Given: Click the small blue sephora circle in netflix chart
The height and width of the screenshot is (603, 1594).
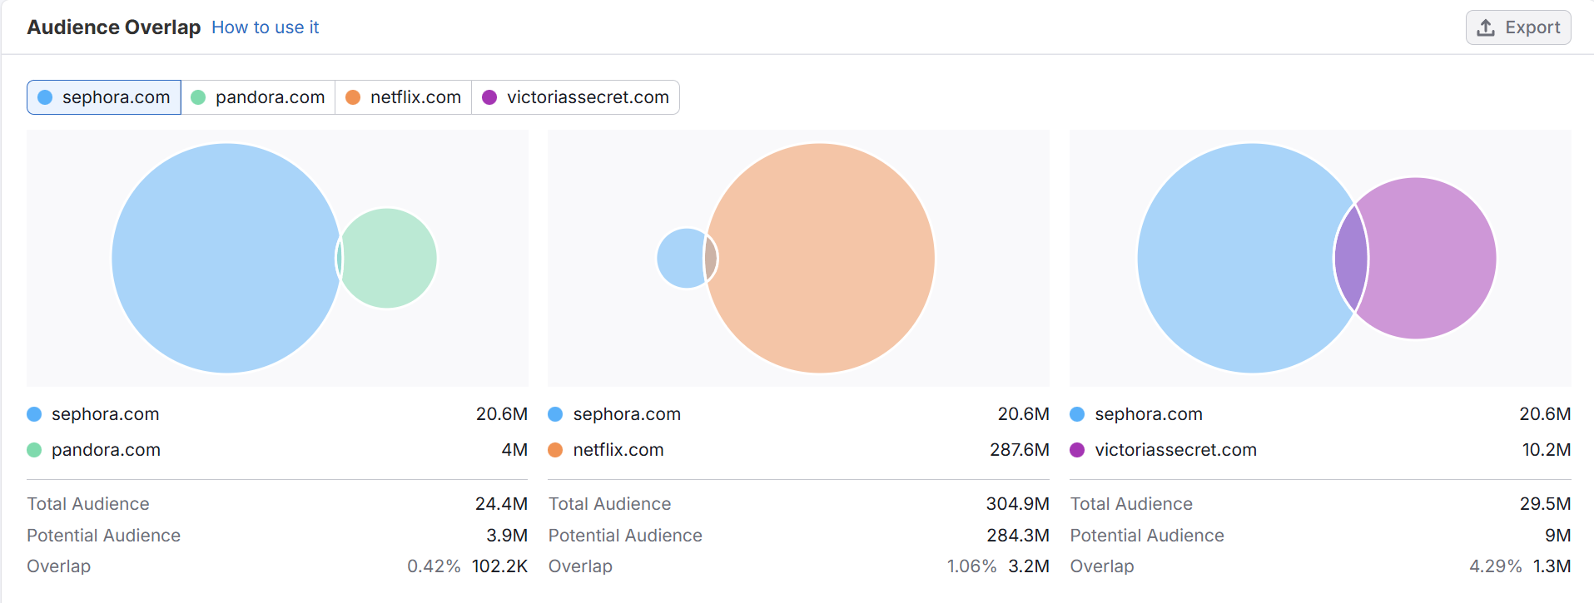Looking at the screenshot, I should pos(679,258).
